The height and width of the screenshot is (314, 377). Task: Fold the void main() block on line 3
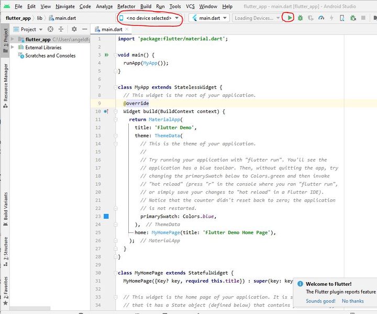pos(115,55)
